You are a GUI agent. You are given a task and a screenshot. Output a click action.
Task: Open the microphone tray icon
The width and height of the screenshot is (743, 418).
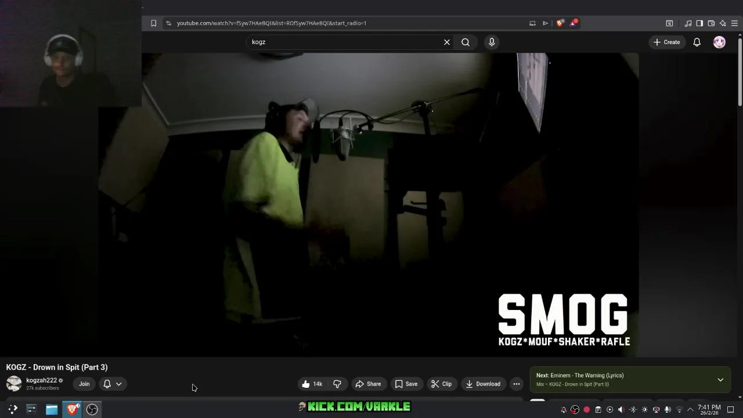coord(668,410)
